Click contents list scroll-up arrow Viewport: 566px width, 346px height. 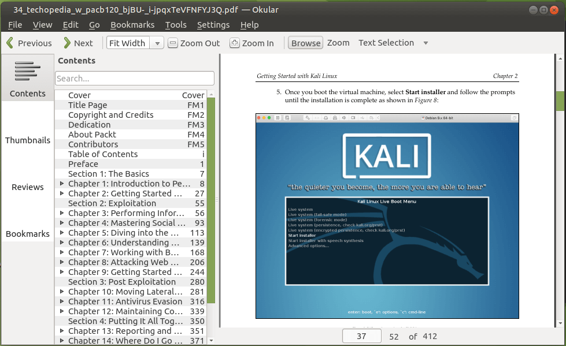[x=211, y=94]
